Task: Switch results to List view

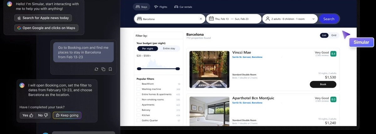Action: pyautogui.click(x=324, y=35)
